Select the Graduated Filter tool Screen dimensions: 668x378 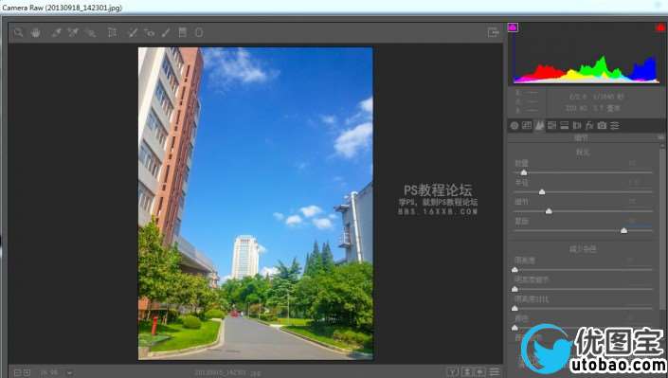pyautogui.click(x=182, y=32)
